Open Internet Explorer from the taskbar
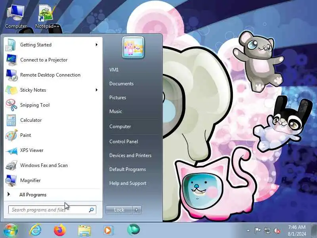317x238 pixels. [x=35, y=230]
